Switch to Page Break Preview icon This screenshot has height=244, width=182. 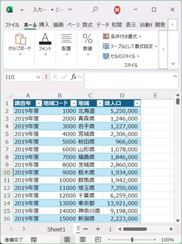[x=98, y=240]
